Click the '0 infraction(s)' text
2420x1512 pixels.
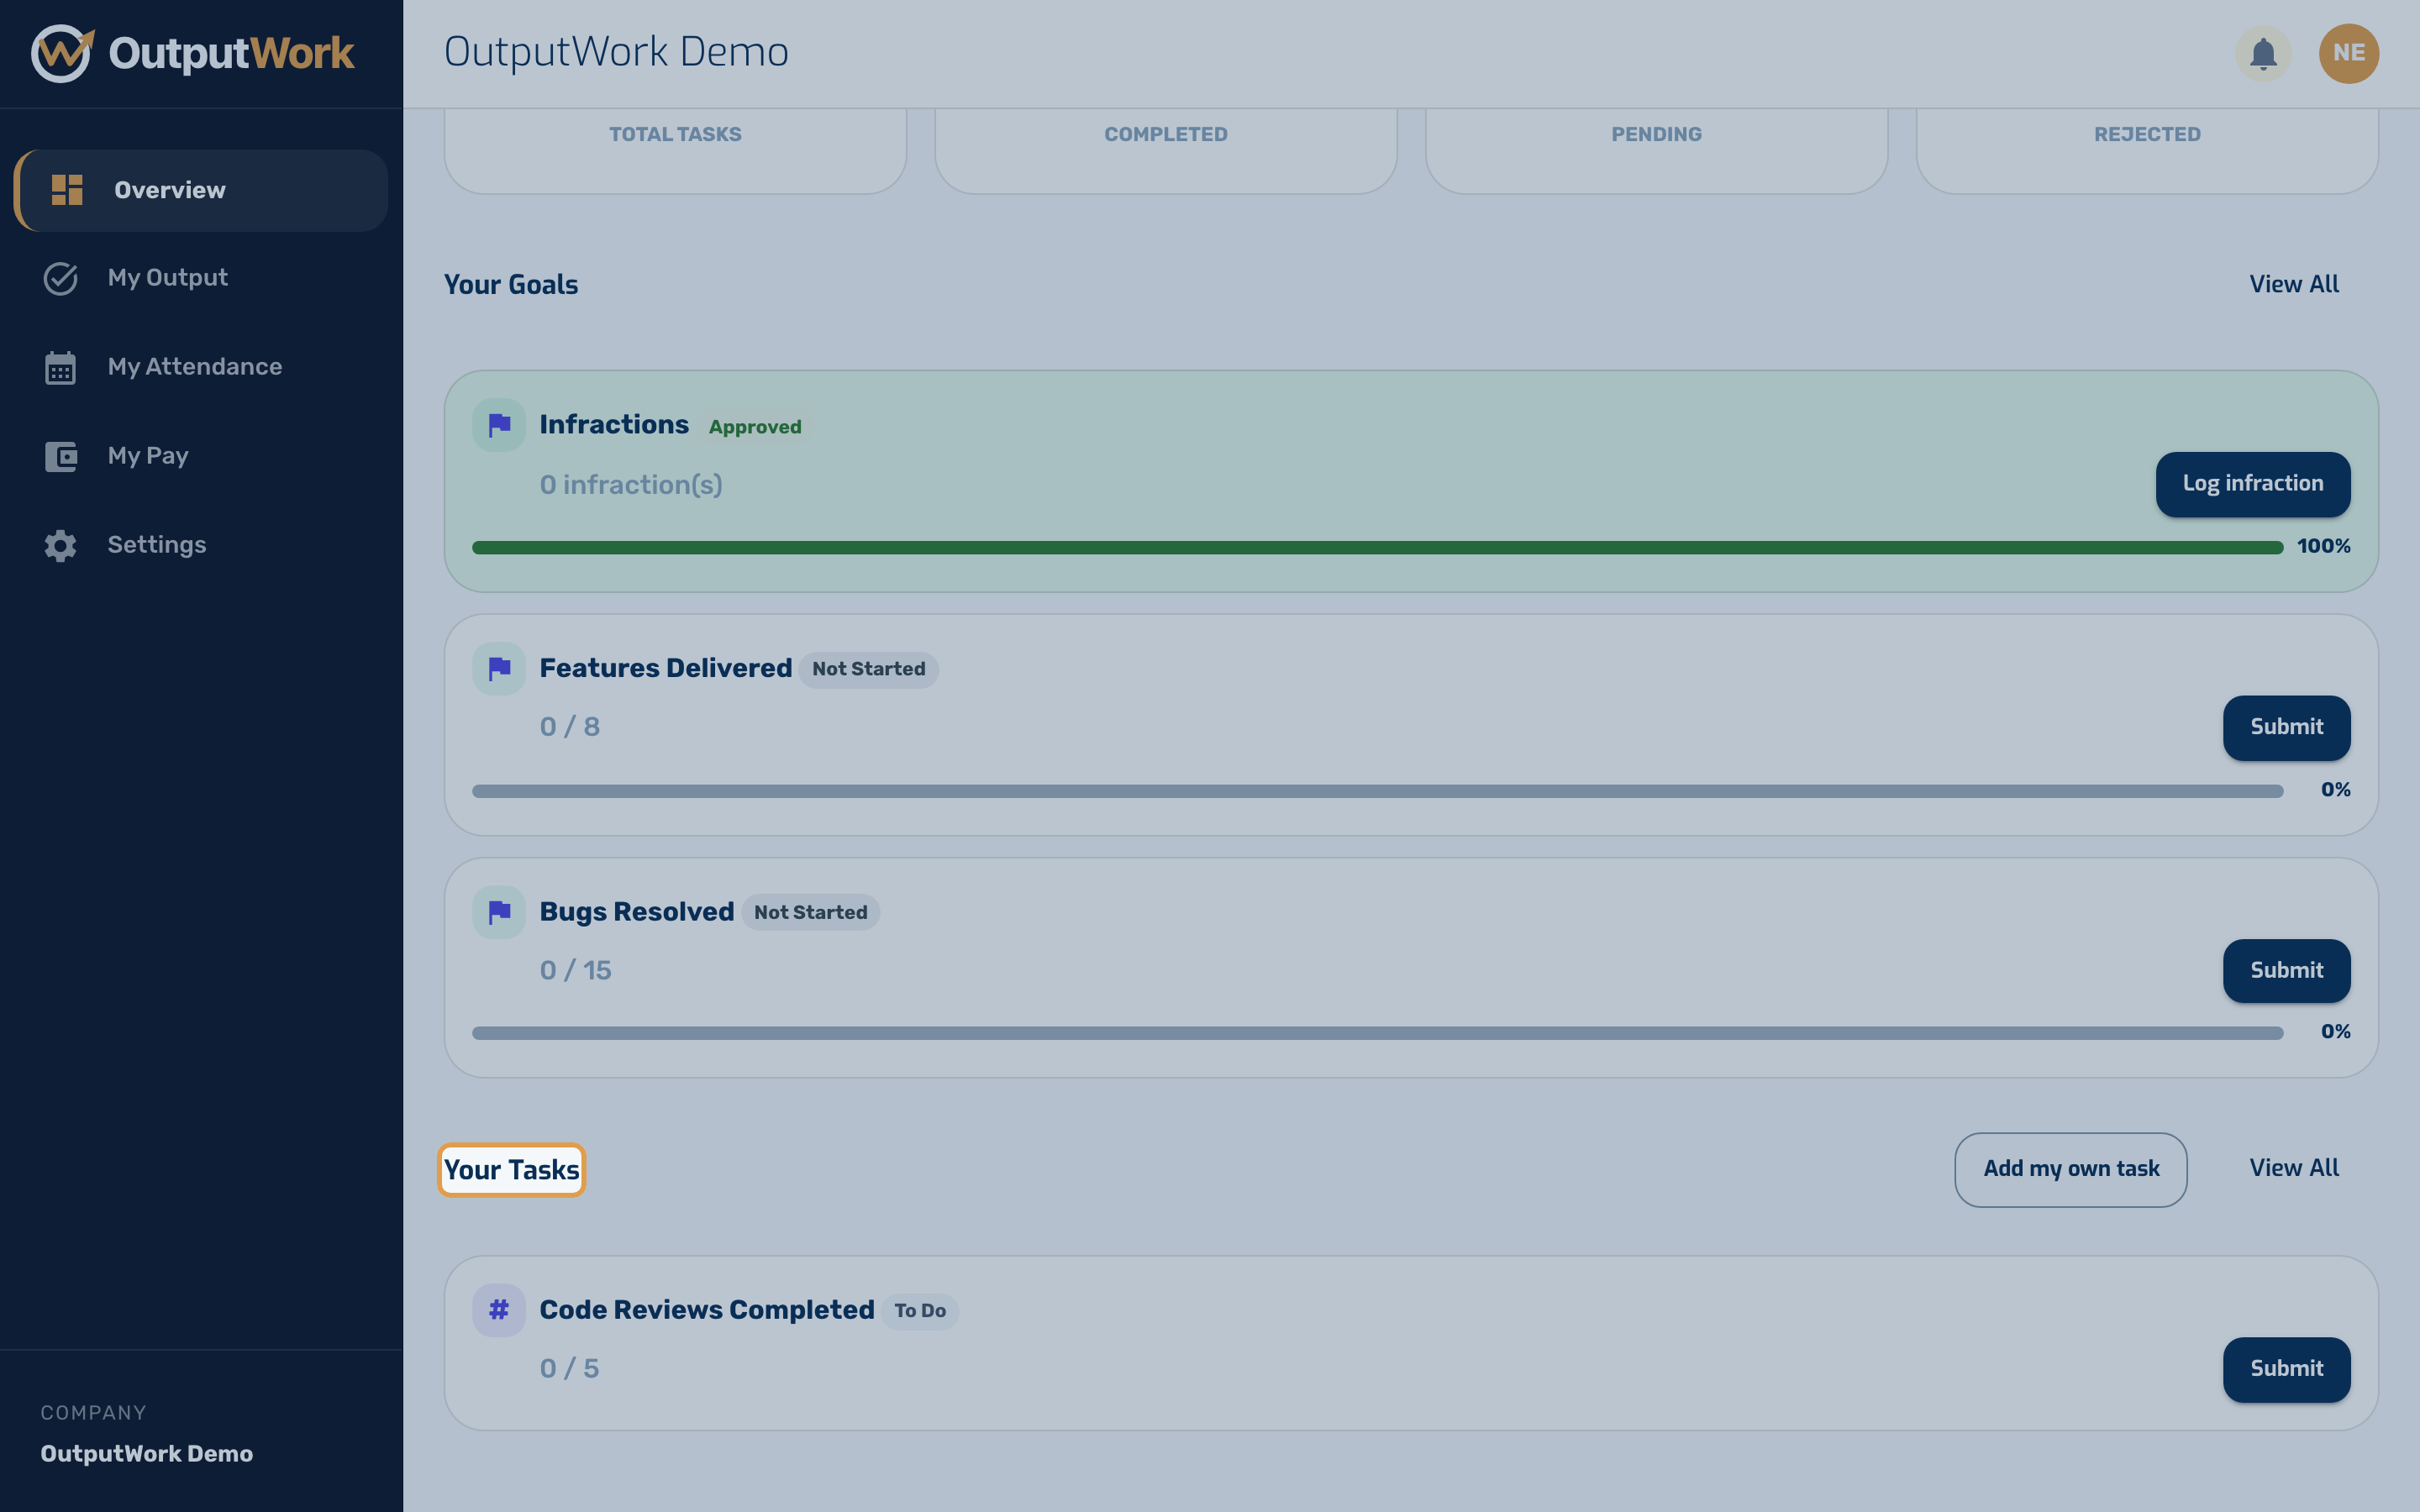(631, 485)
